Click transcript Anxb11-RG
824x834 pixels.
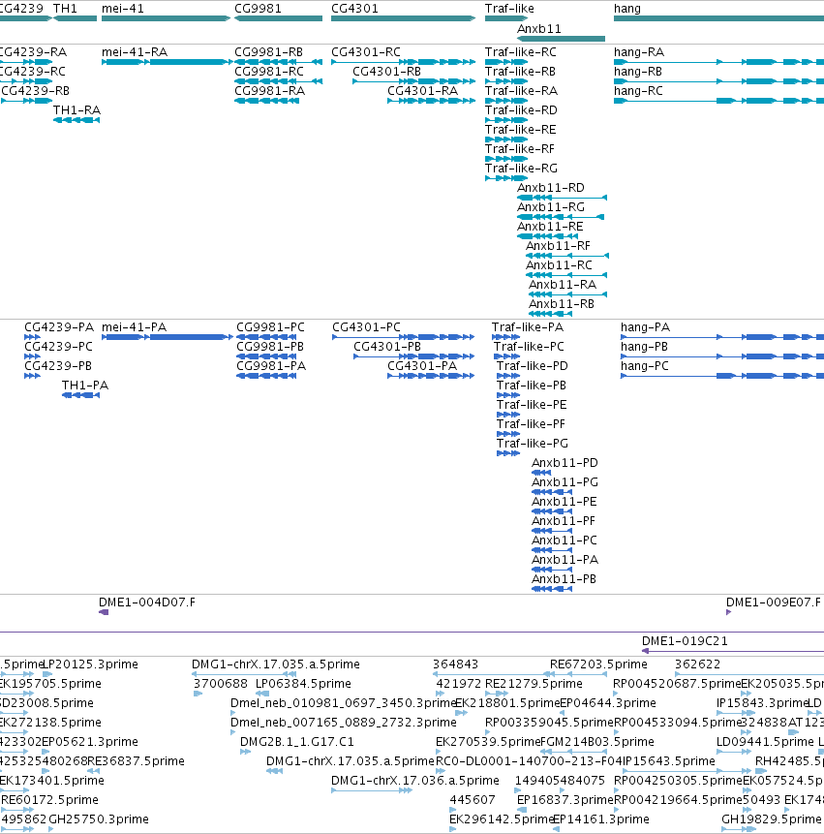tap(551, 207)
